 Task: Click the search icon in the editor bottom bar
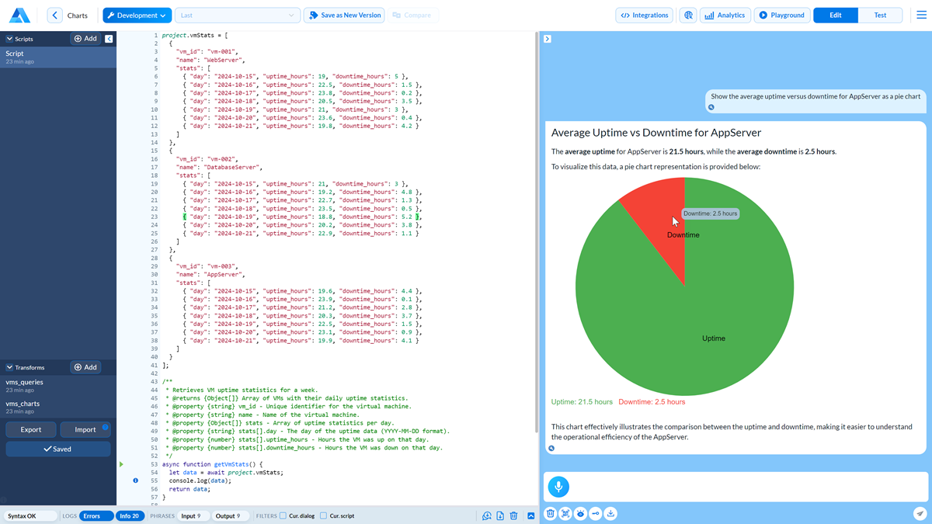pyautogui.click(x=487, y=513)
